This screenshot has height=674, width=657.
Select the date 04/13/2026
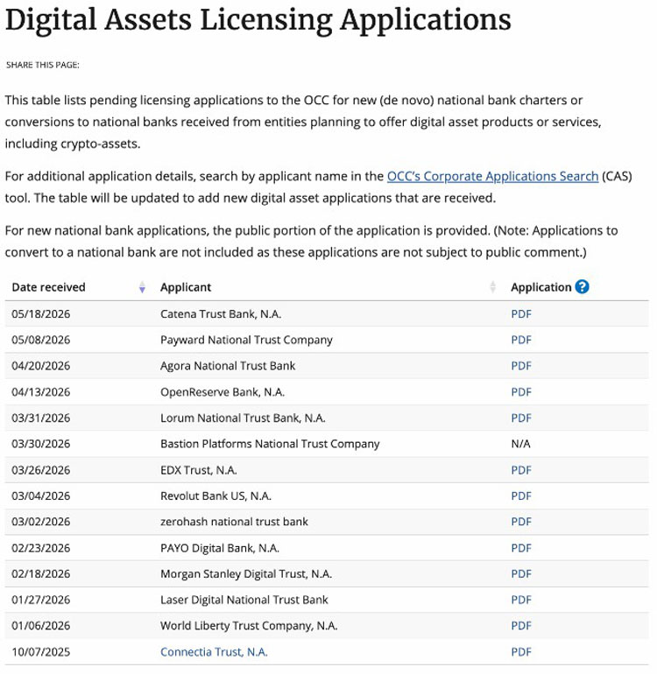(41, 392)
